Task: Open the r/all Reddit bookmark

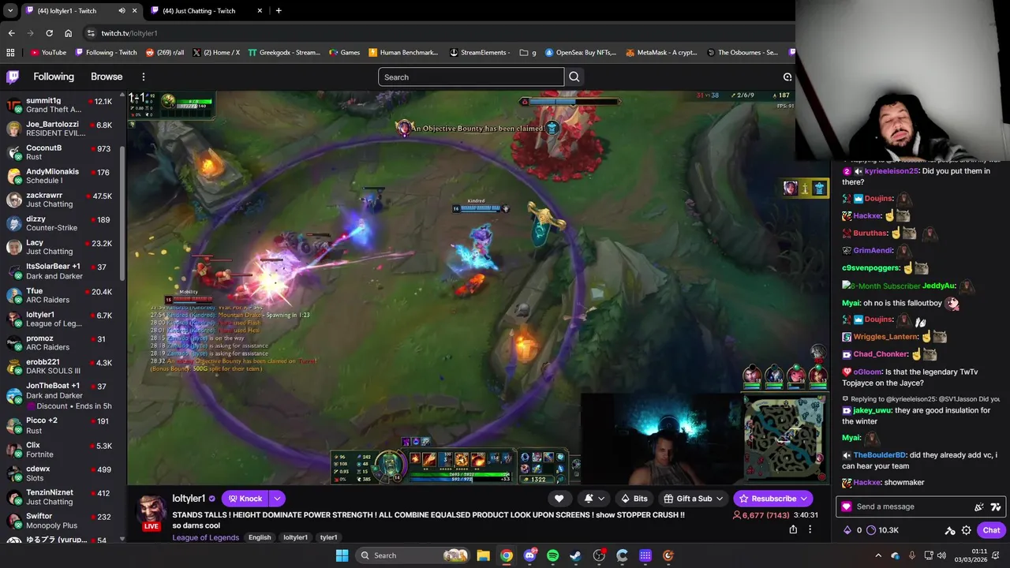Action: tap(165, 53)
